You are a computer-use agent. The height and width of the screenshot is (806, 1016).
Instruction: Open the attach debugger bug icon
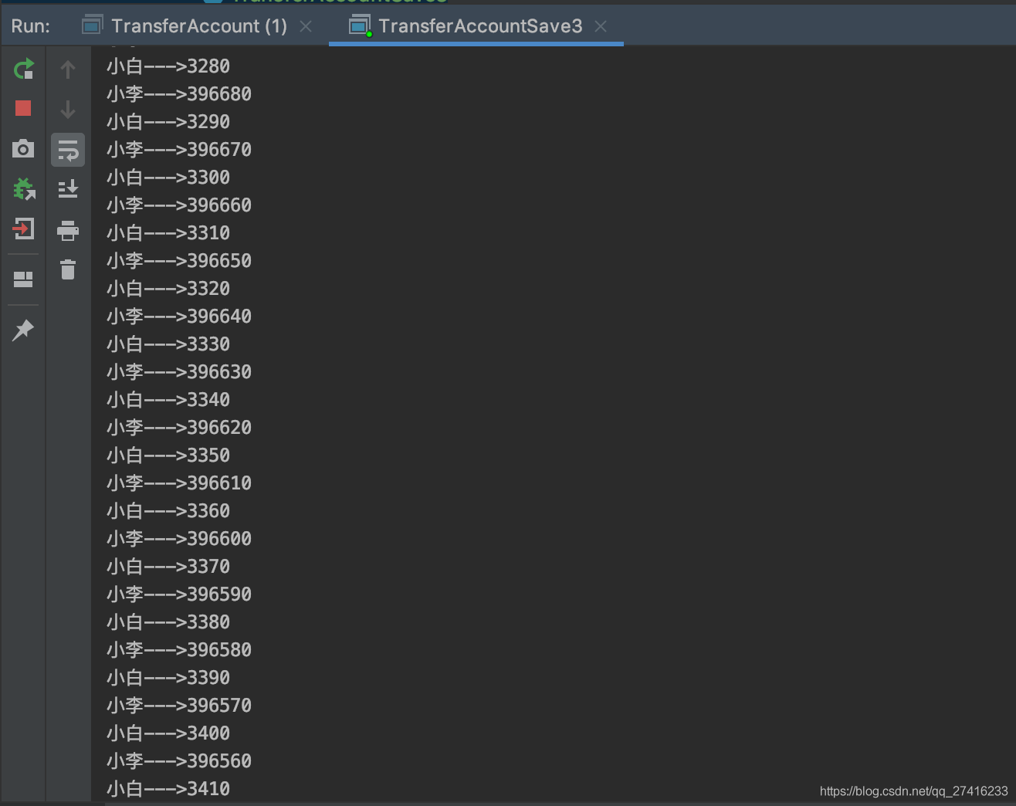tap(23, 188)
